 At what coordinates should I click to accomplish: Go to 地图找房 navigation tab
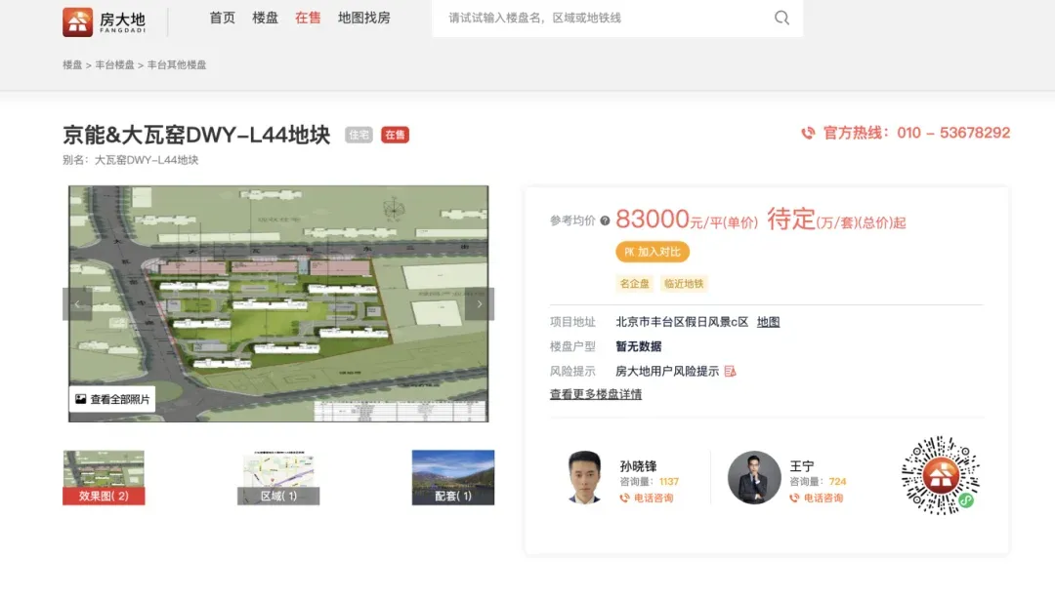tap(364, 19)
